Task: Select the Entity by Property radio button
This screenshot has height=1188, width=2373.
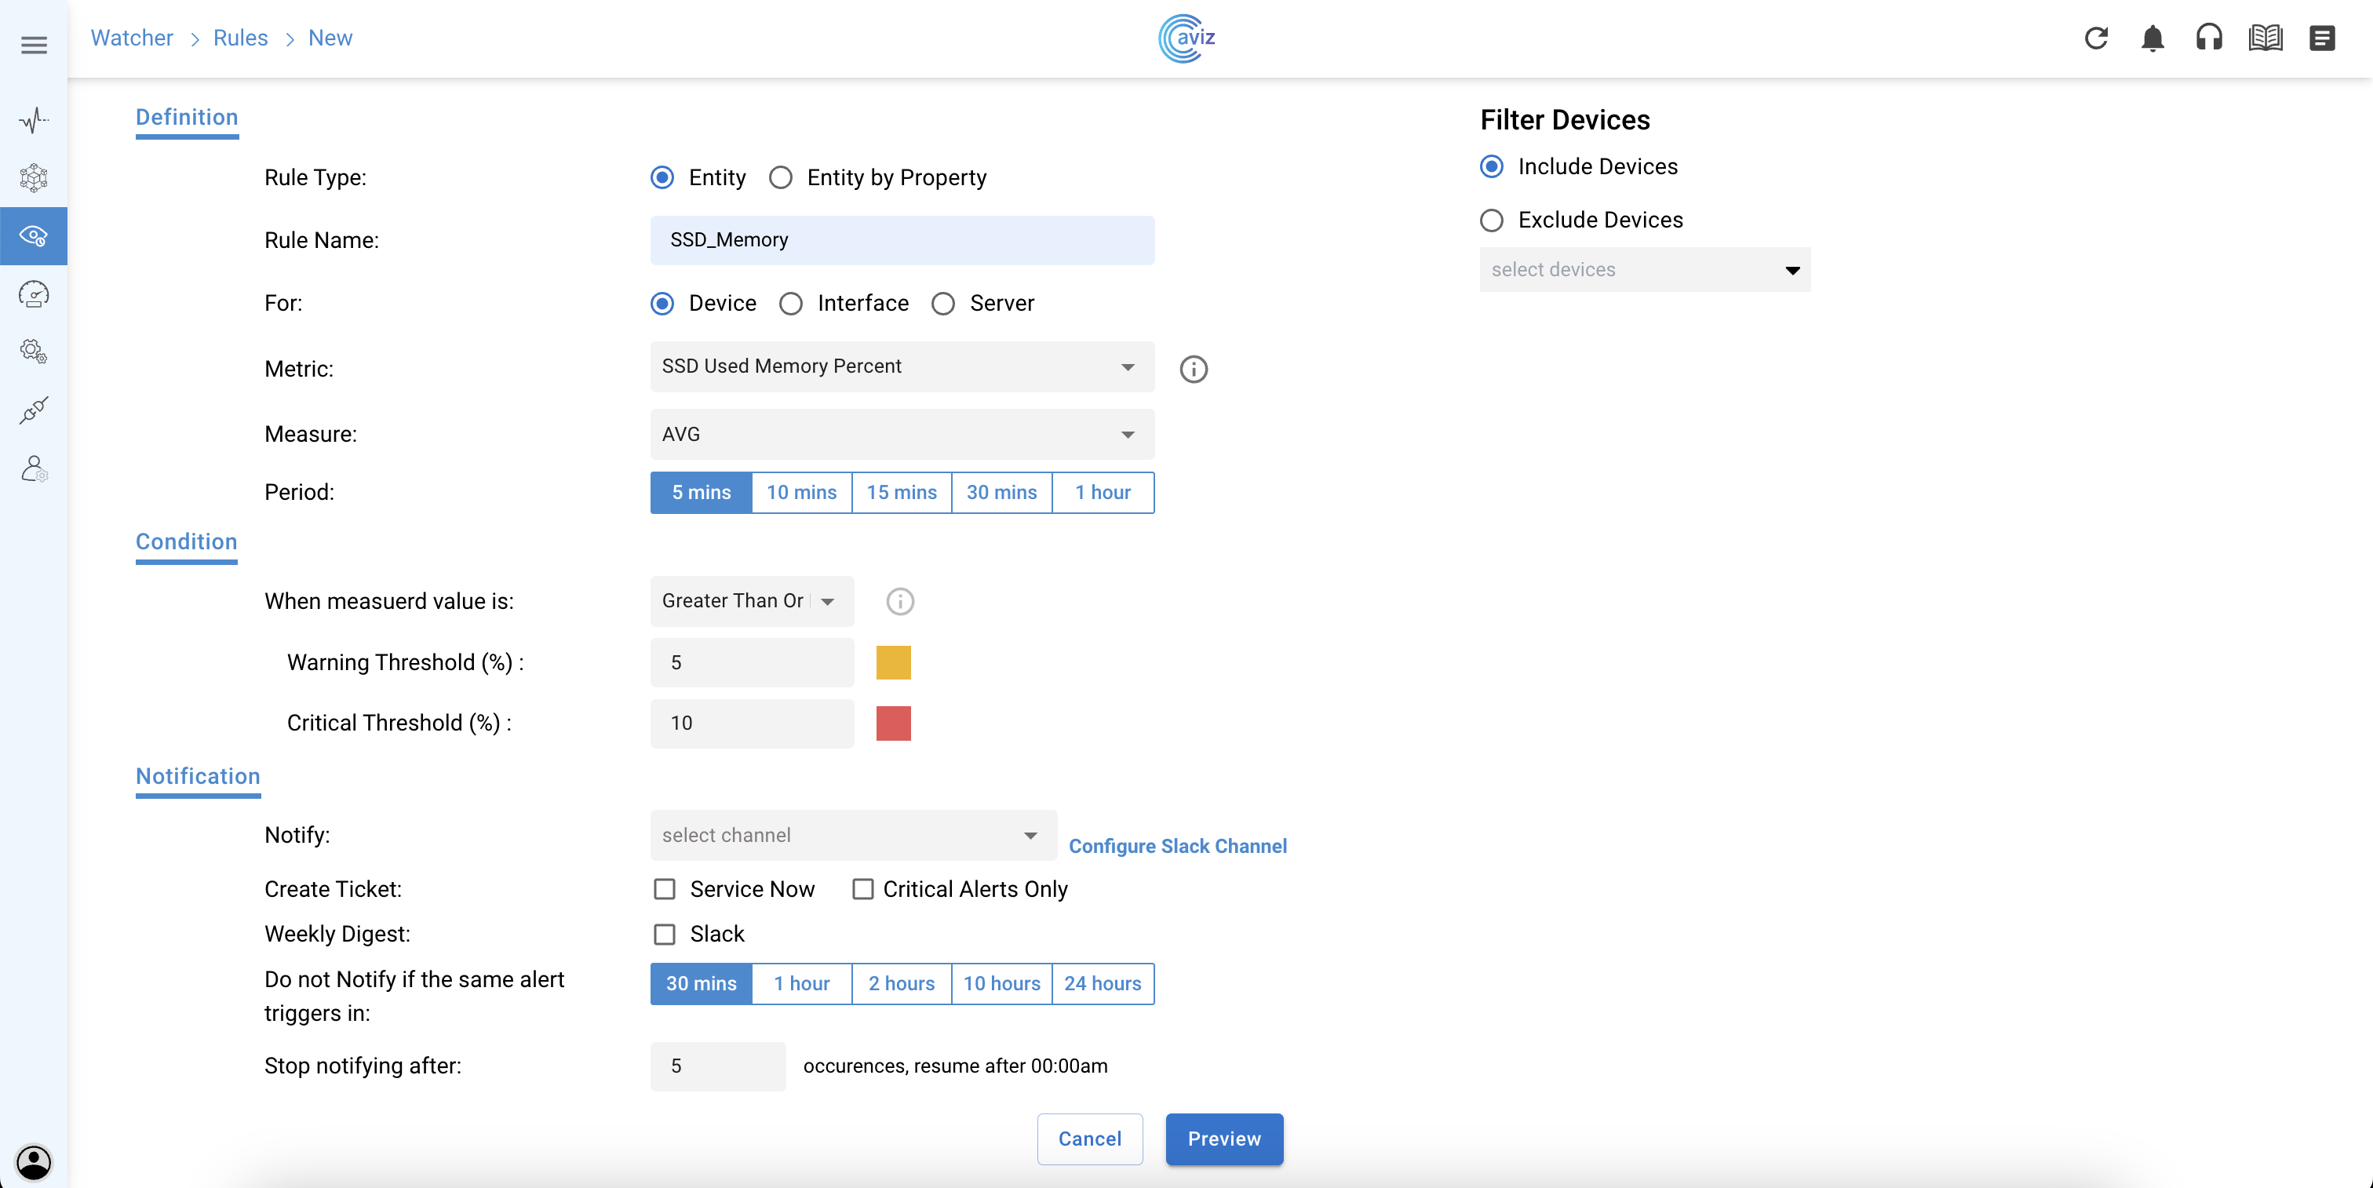Action: 780,178
